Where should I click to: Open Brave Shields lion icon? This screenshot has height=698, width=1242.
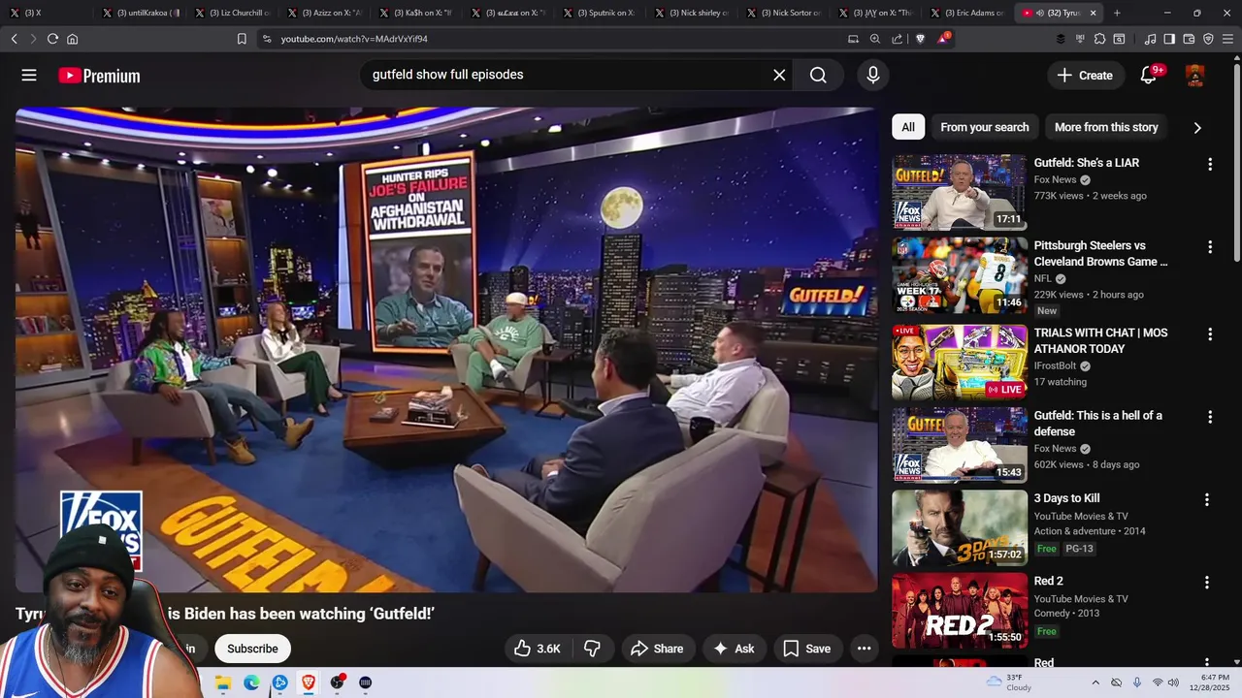pos(920,39)
